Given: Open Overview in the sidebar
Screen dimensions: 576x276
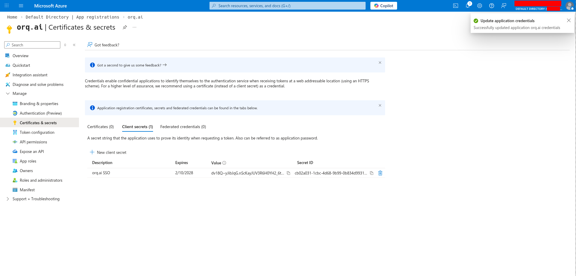Looking at the screenshot, I should 20,56.
